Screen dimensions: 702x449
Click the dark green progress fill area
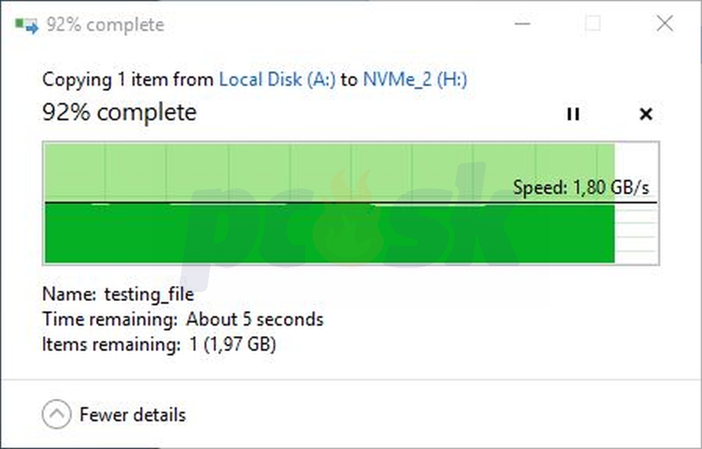tap(330, 234)
